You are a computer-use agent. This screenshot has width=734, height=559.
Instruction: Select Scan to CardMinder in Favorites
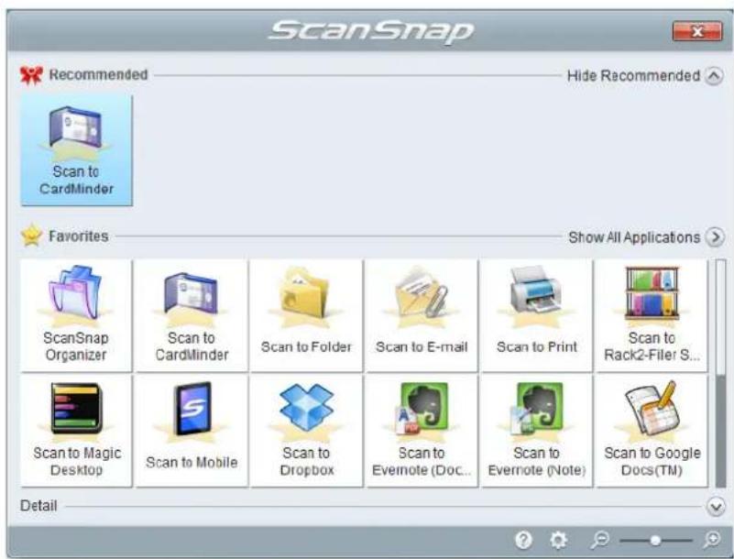tap(192, 315)
